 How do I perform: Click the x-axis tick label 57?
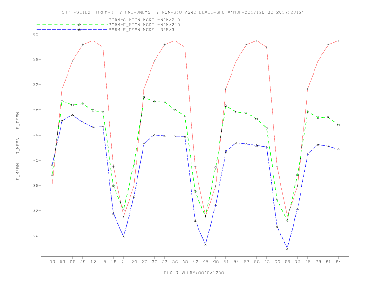[x=246, y=262]
